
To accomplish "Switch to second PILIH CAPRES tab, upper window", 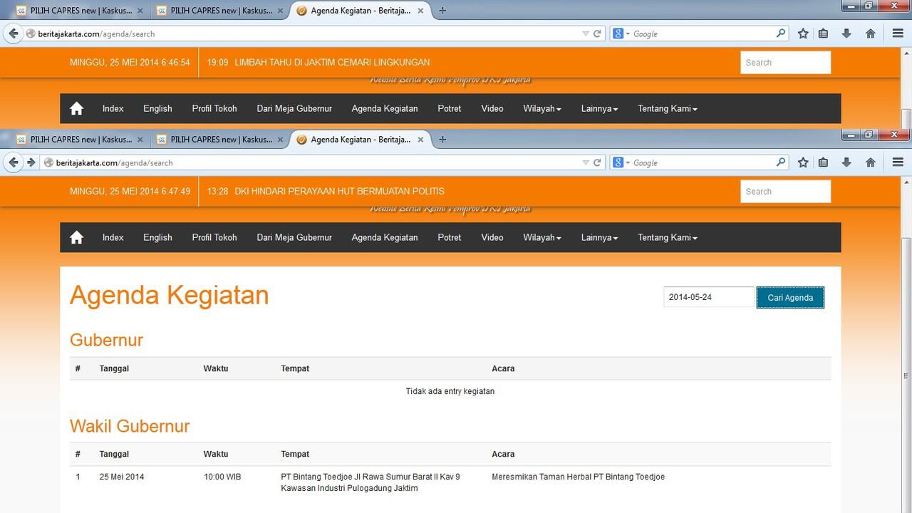I will click(x=220, y=11).
